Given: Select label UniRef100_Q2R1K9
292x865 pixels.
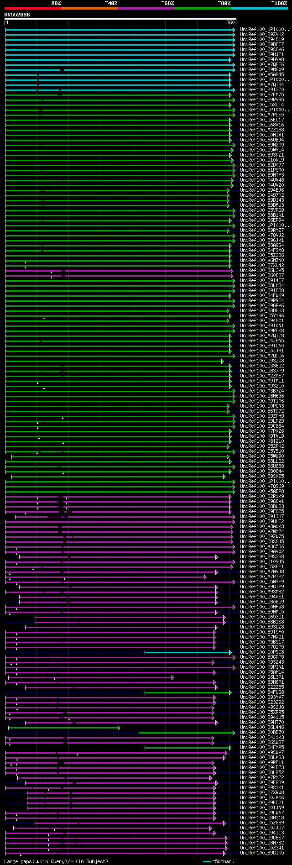Looking at the screenshot, I should click(x=262, y=496).
